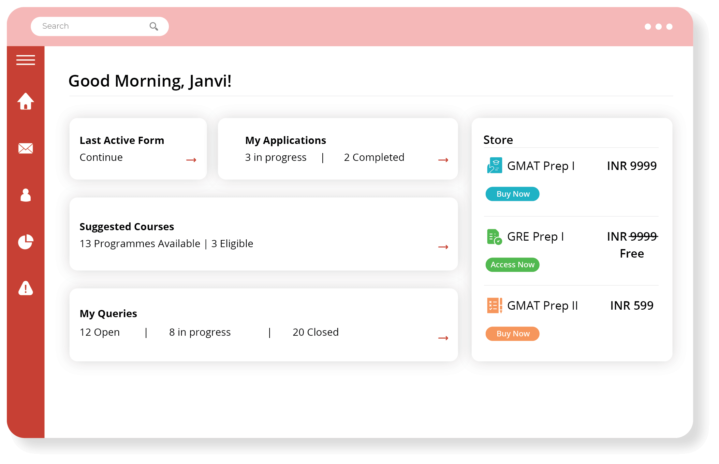Open messages envelope icon in sidebar
Viewport: 719px width, 464px height.
(25, 148)
